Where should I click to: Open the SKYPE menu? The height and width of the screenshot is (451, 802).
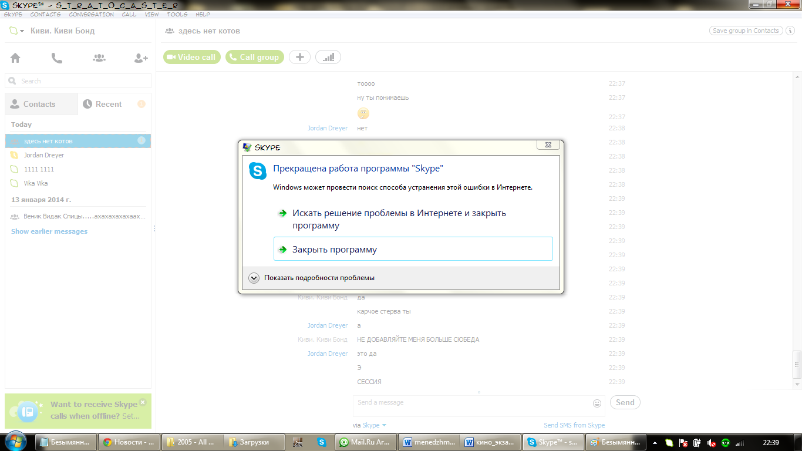click(x=13, y=14)
